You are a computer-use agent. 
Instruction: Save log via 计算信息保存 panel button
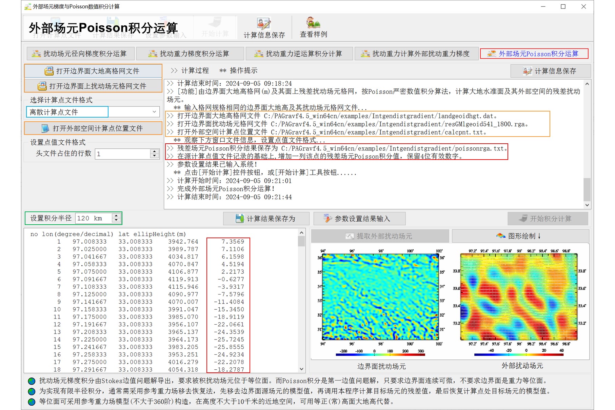551,71
